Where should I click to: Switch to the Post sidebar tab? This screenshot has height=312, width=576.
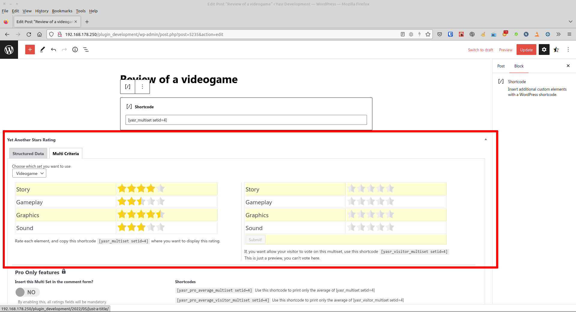[501, 66]
